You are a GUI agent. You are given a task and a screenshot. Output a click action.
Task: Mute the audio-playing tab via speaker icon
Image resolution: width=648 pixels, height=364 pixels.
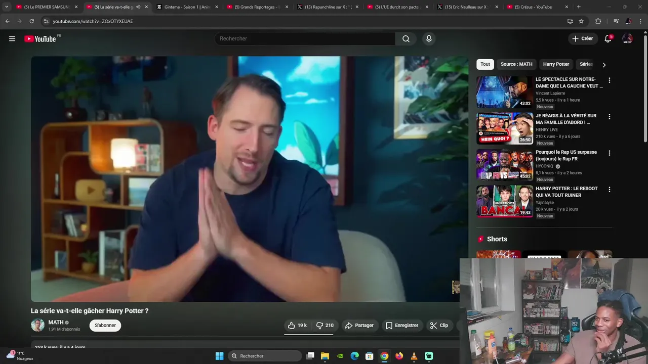138,7
